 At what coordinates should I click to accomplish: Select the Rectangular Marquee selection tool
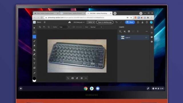point(34,37)
